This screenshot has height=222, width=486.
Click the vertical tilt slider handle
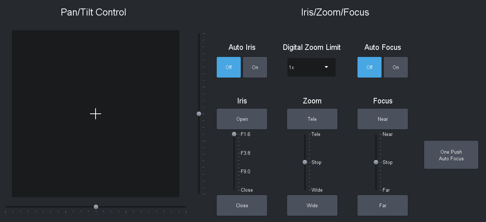pyautogui.click(x=199, y=114)
